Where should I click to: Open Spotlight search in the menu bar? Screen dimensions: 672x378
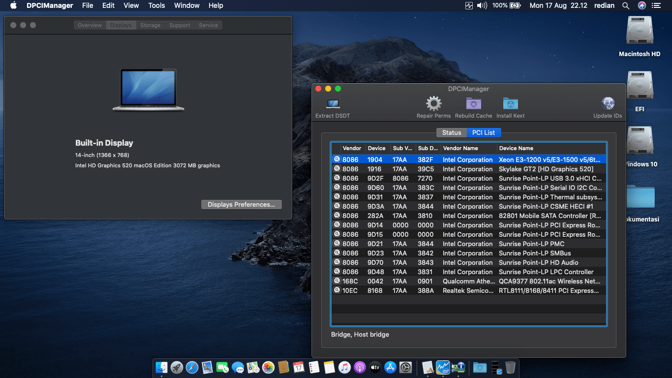(626, 5)
